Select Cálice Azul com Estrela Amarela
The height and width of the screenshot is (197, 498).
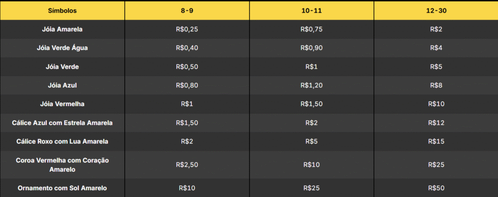coord(62,123)
